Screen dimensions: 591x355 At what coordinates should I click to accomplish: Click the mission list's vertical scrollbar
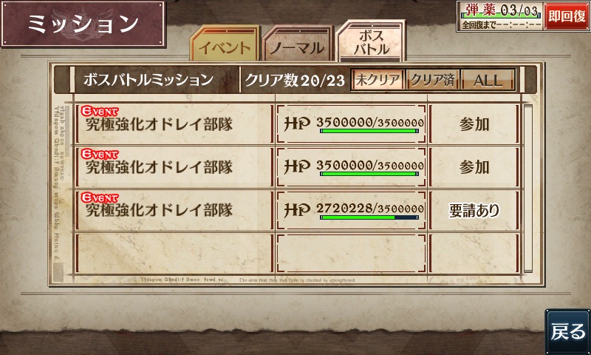click(528, 189)
